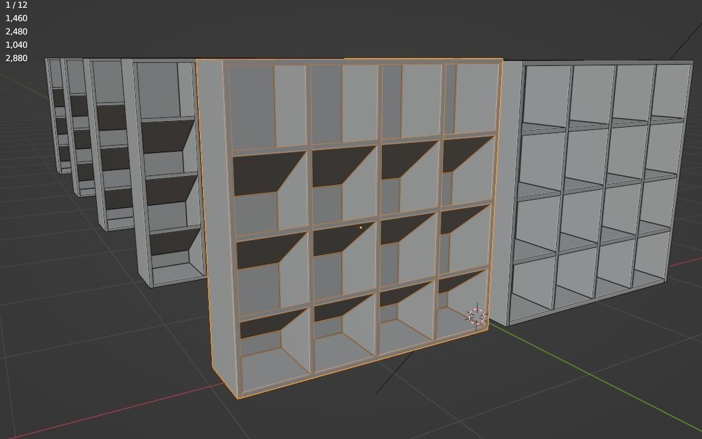The image size is (702, 439).
Task: Click the '2,880' statistics value
Action: [16, 58]
